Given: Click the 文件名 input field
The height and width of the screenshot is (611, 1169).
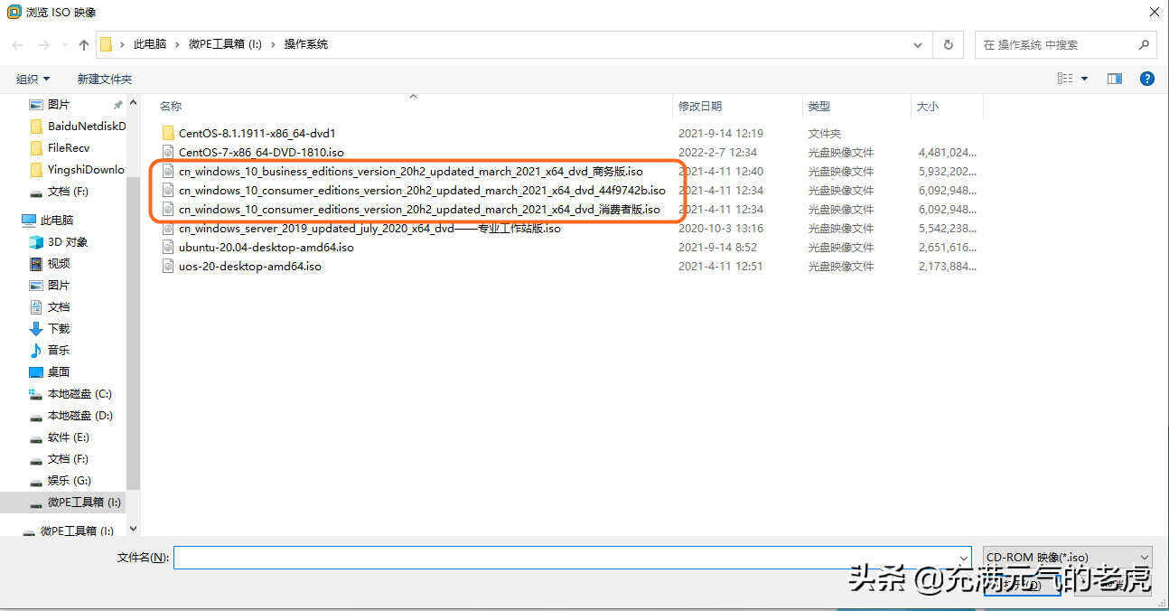Looking at the screenshot, I should (x=569, y=558).
